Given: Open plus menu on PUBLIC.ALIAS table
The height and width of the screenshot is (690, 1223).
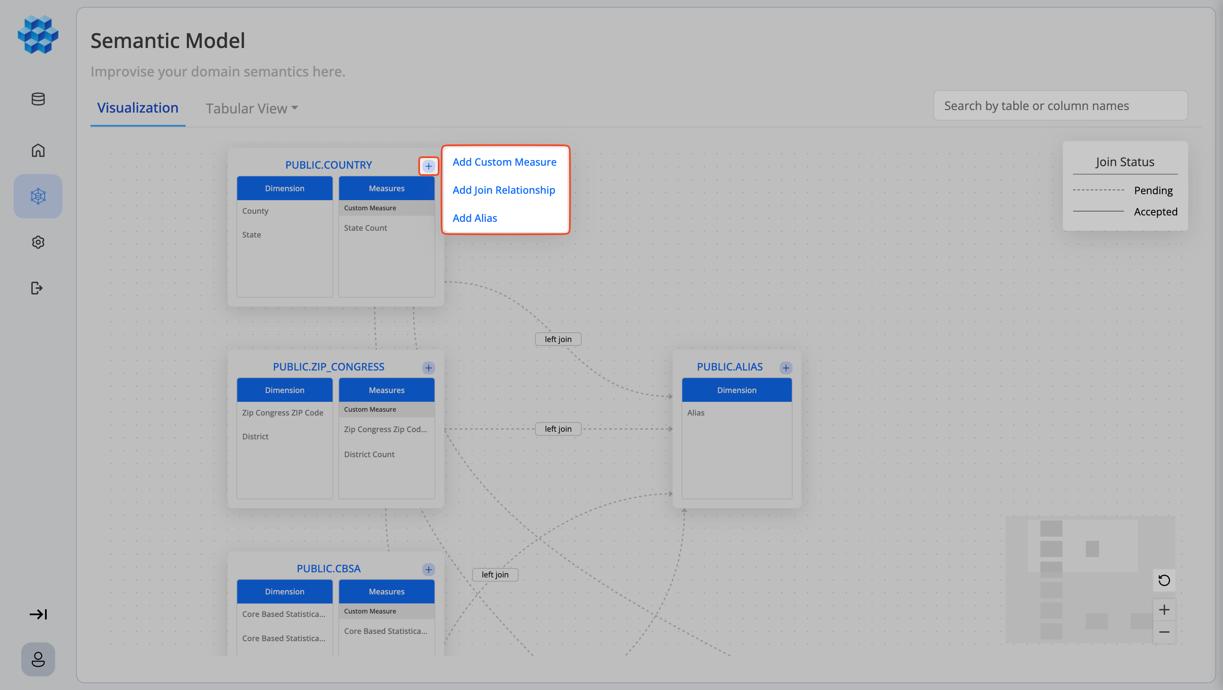Looking at the screenshot, I should coord(786,368).
